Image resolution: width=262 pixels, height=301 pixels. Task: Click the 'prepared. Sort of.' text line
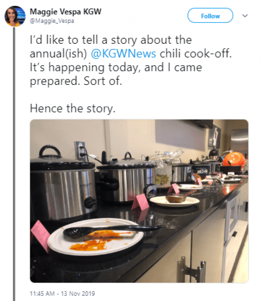pyautogui.click(x=76, y=81)
